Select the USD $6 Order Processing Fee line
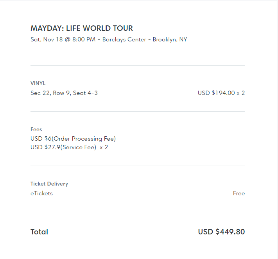Screen dimensions: 278x259 pos(73,139)
